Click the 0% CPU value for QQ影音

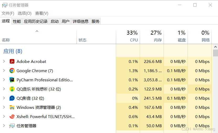tap(135, 98)
